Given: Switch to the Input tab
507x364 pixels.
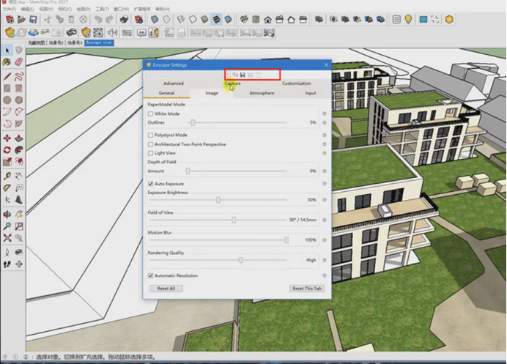Looking at the screenshot, I should point(311,93).
